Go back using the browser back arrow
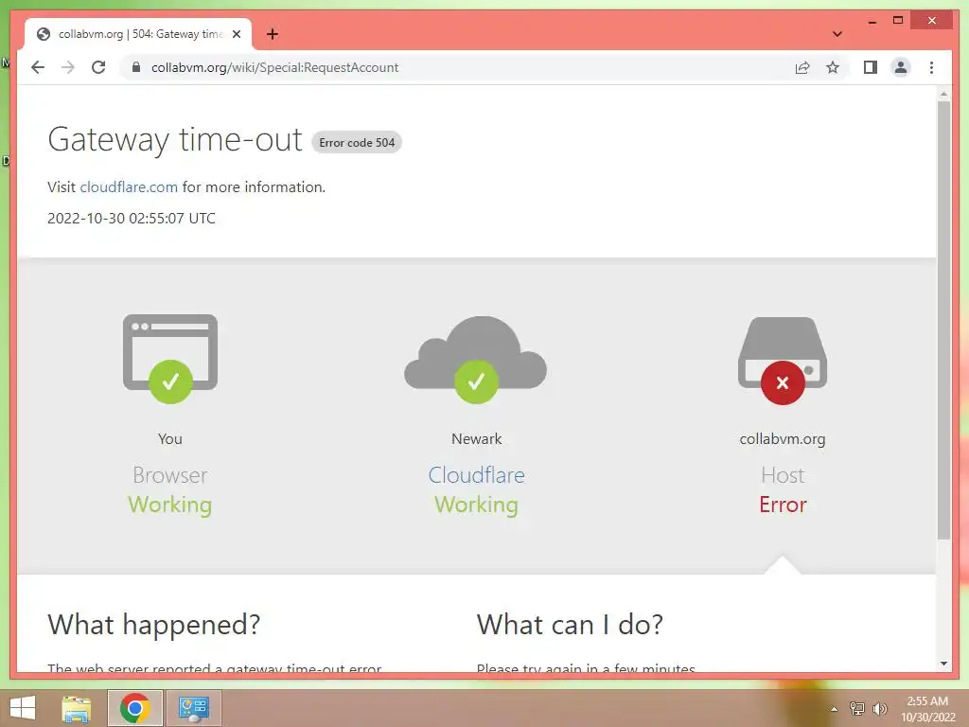The image size is (969, 727). (38, 67)
